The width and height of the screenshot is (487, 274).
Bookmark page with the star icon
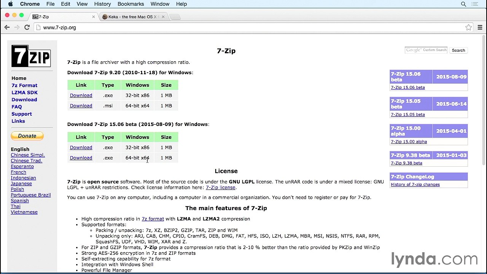469,27
